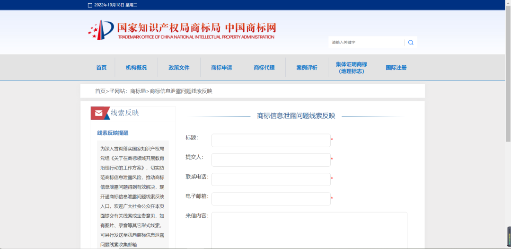Click the calendar icon beside the date

point(90,5)
